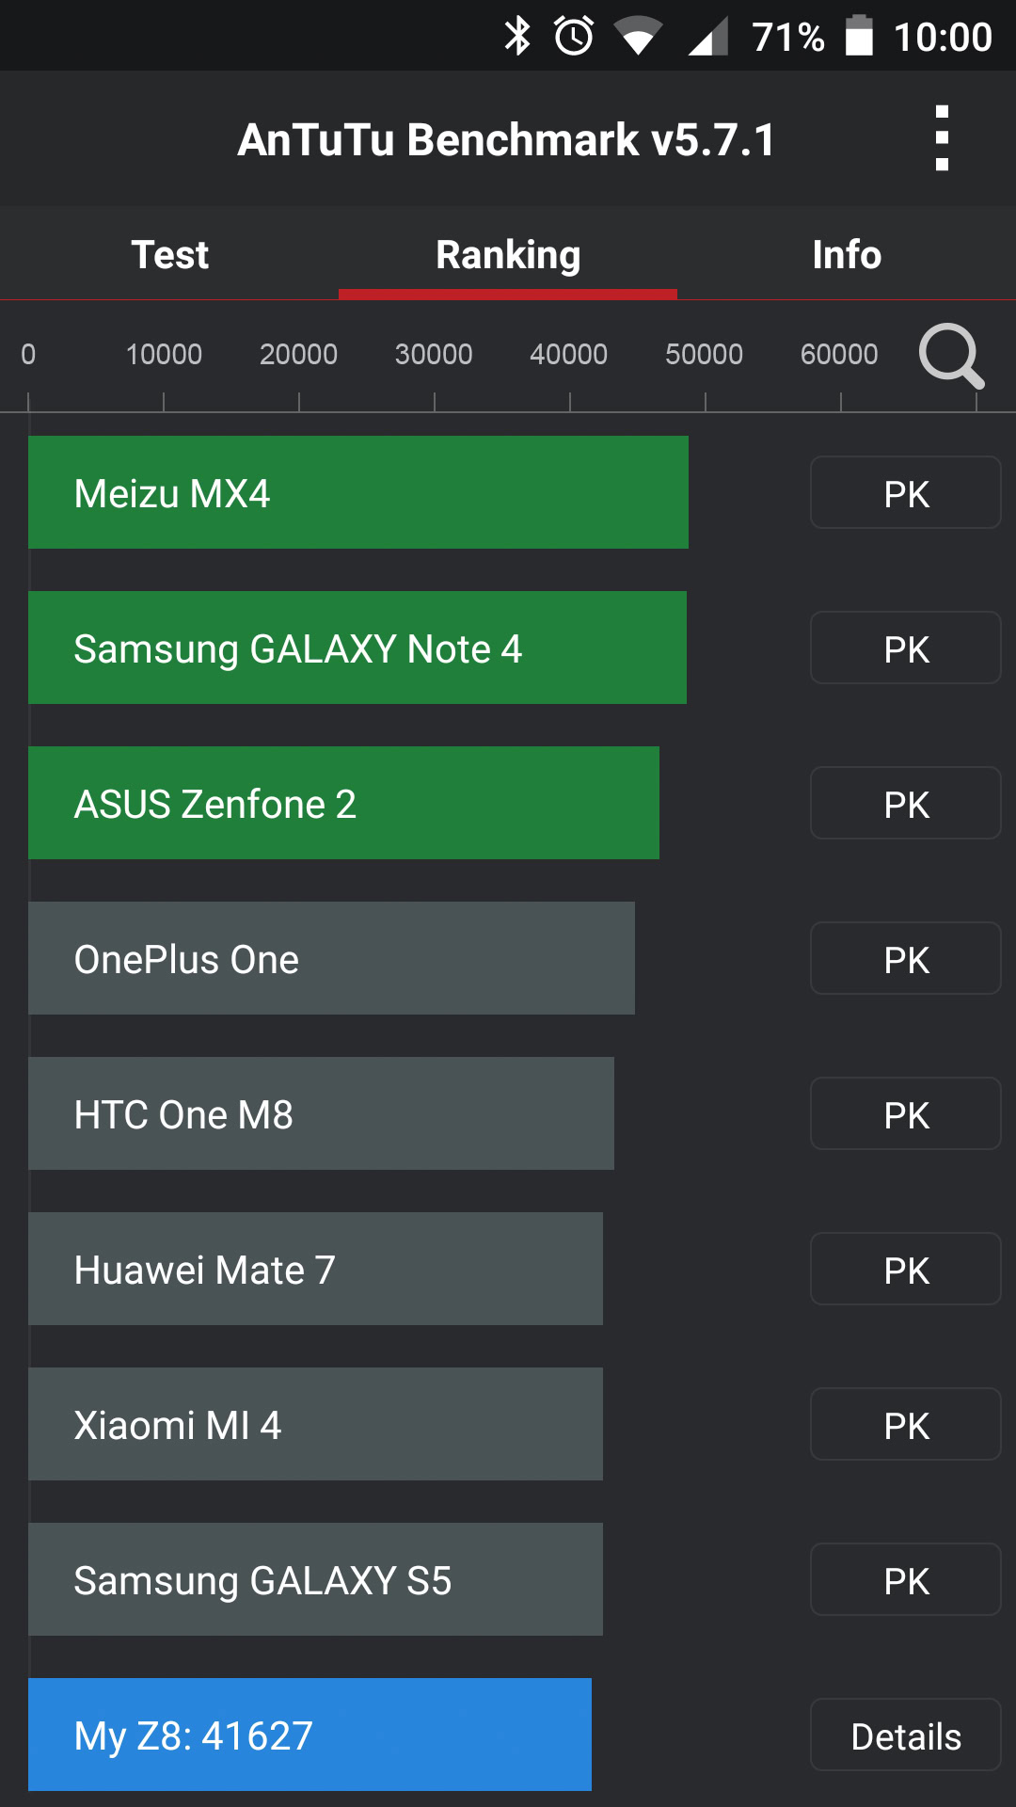Tap the search magnifier icon
Screen dimensions: 1016x1807
(x=951, y=356)
